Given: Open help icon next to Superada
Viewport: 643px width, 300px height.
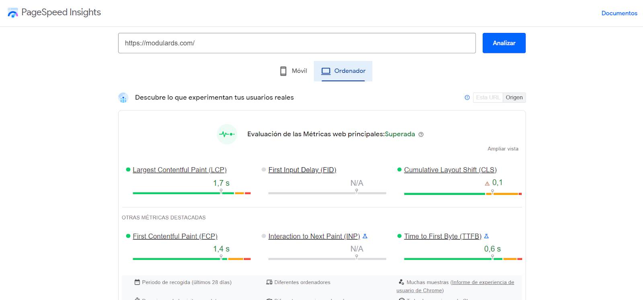Looking at the screenshot, I should 421,134.
